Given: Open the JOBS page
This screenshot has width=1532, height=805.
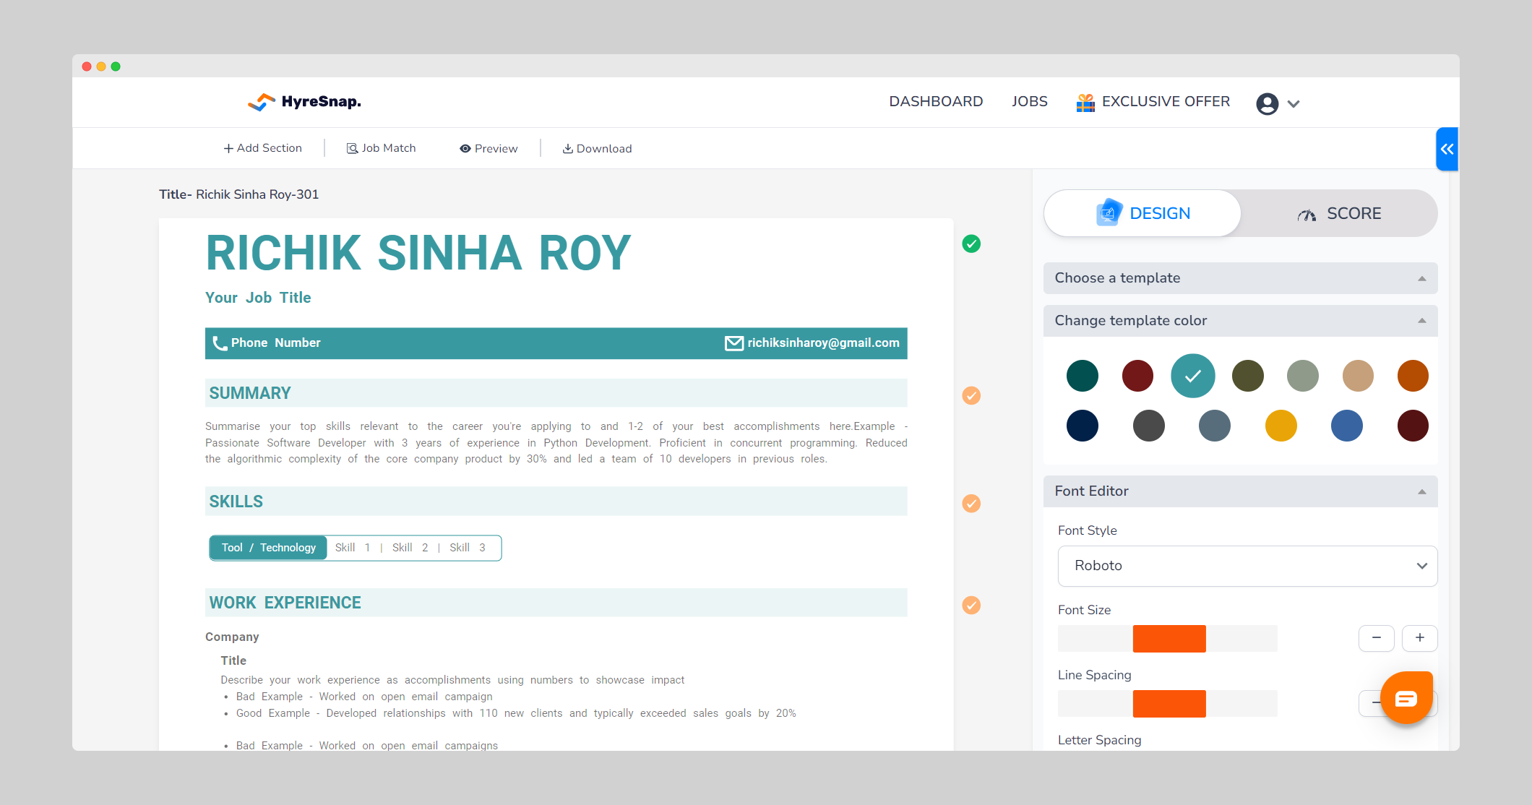Looking at the screenshot, I should click(x=1030, y=102).
